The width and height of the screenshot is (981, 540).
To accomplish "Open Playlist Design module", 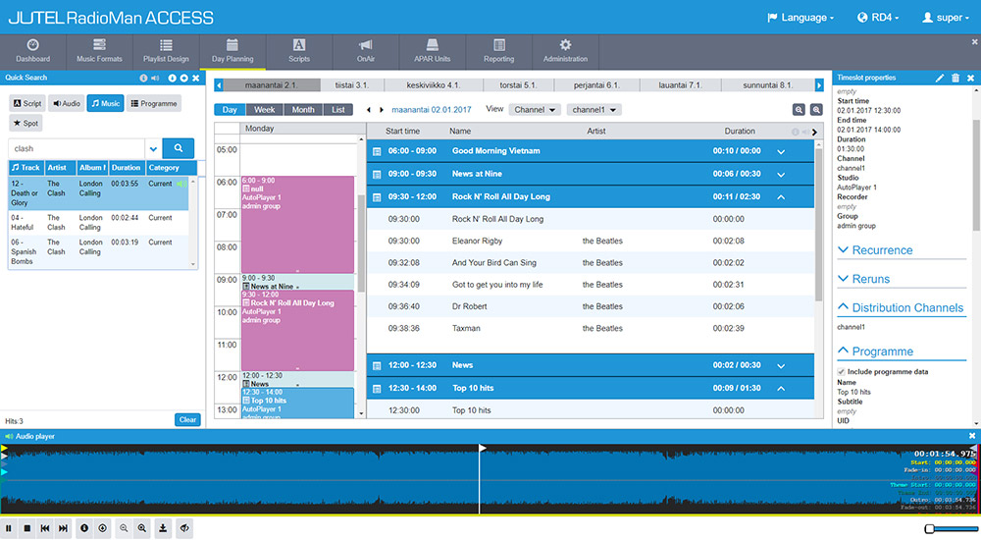I will tap(166, 51).
